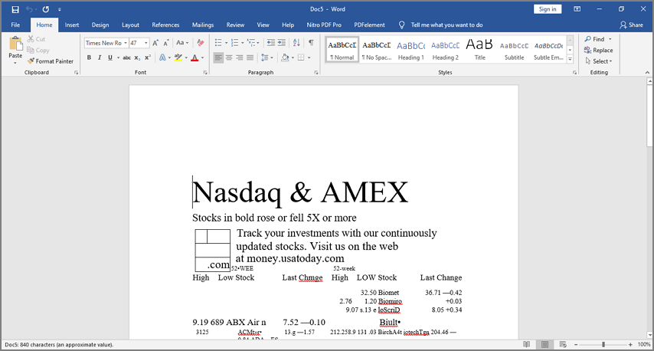The image size is (654, 351).
Task: Switch to Design tab
Action: (100, 25)
